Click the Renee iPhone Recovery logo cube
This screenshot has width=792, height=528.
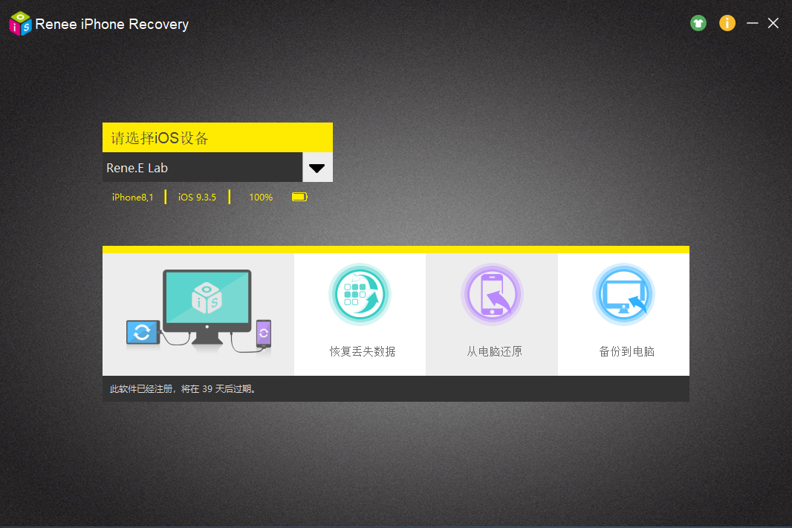pyautogui.click(x=20, y=24)
